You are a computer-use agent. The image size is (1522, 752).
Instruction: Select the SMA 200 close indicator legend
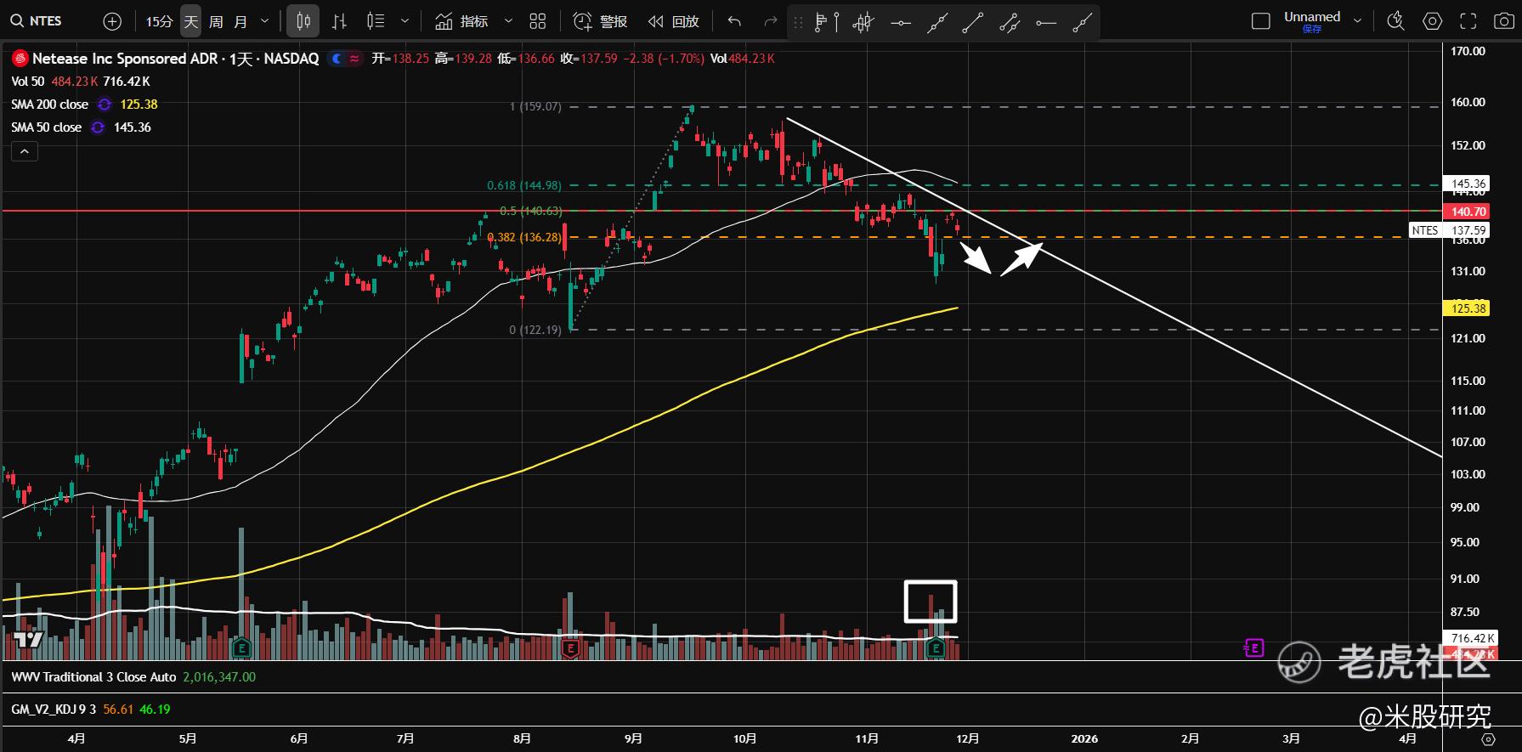[x=49, y=105]
